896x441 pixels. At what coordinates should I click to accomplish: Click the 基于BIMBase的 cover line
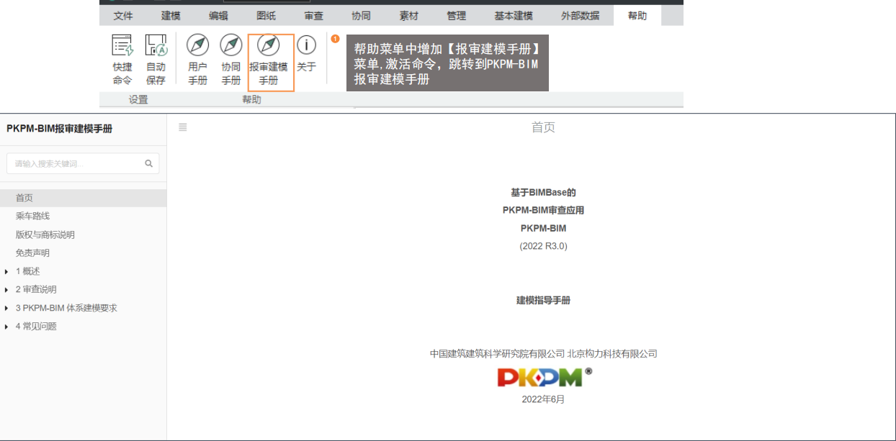(543, 192)
